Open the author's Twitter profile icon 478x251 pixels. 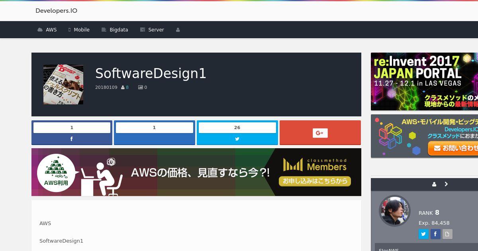click(423, 234)
